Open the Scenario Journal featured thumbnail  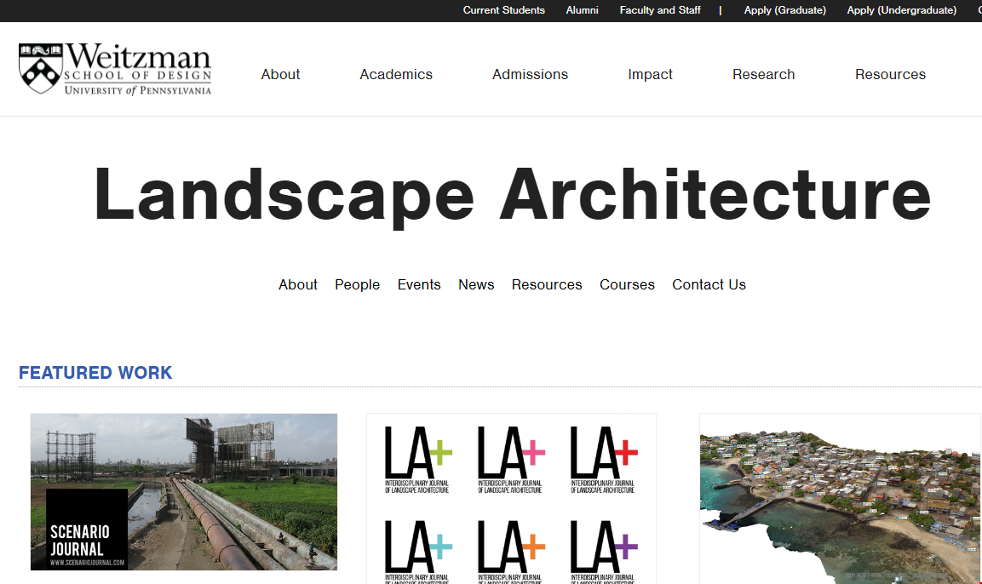(183, 492)
